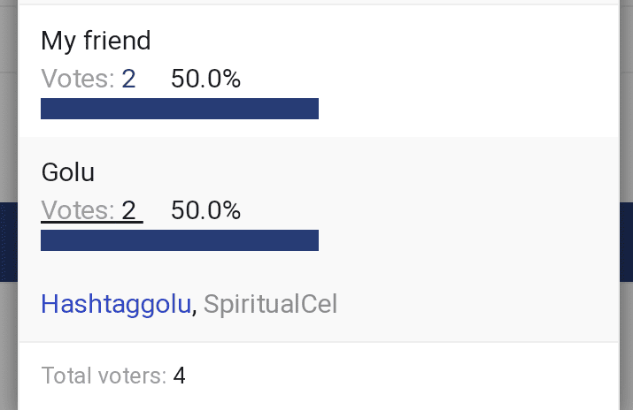The image size is (633, 410).
Task: Click the 50.0% figure for Golu
Action: 205,210
